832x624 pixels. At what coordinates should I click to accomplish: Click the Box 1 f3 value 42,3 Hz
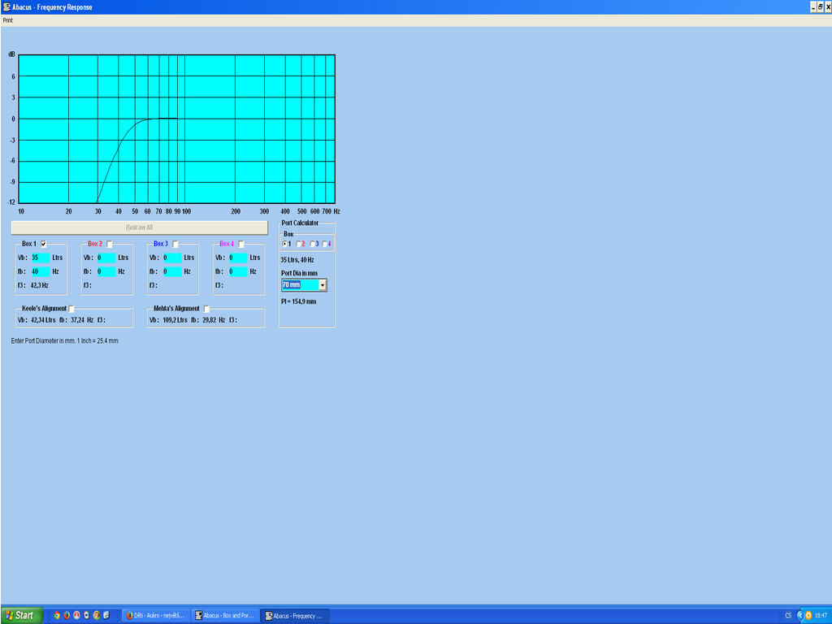[39, 285]
